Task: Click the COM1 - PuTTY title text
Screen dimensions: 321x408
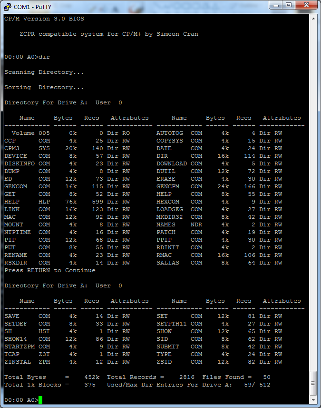Action: tap(32, 7)
